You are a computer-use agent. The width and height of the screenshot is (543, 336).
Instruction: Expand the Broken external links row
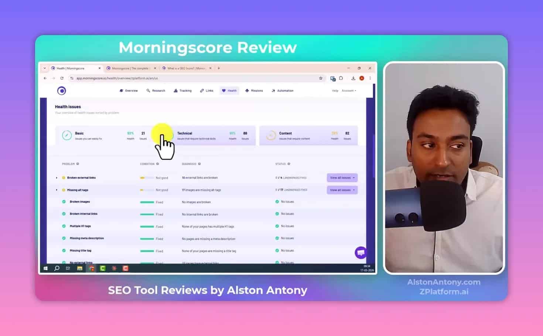pos(57,178)
